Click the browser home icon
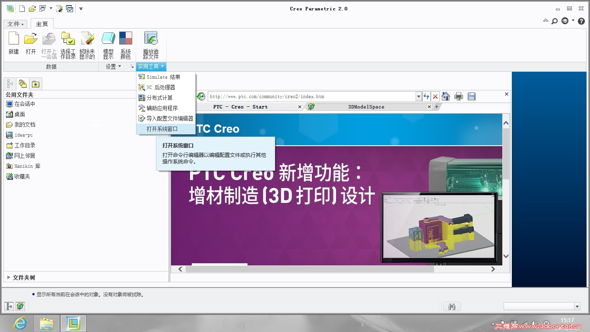The image size is (590, 332). click(x=446, y=96)
